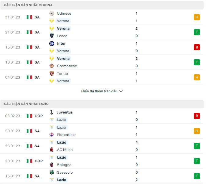
Task: Click the Udinese club crest icon
Action: click(52, 13)
